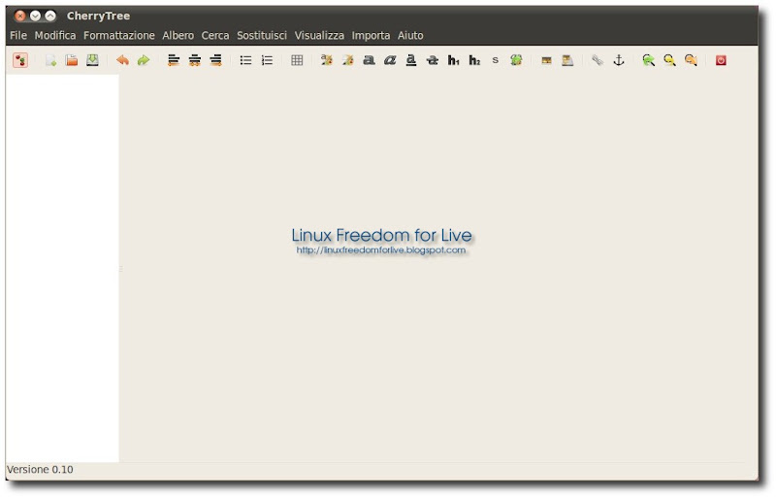
Task: Insert an anchor
Action: click(619, 60)
